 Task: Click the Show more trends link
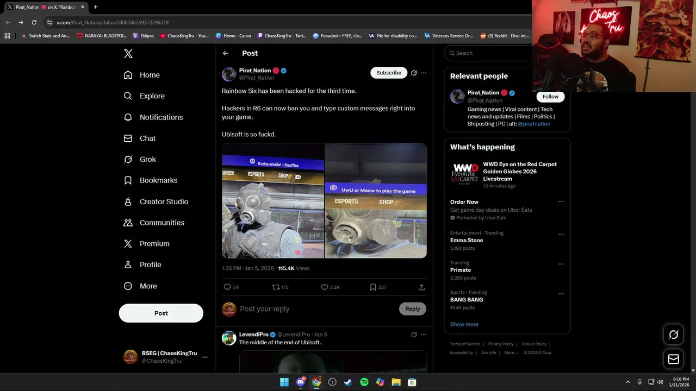pos(464,324)
